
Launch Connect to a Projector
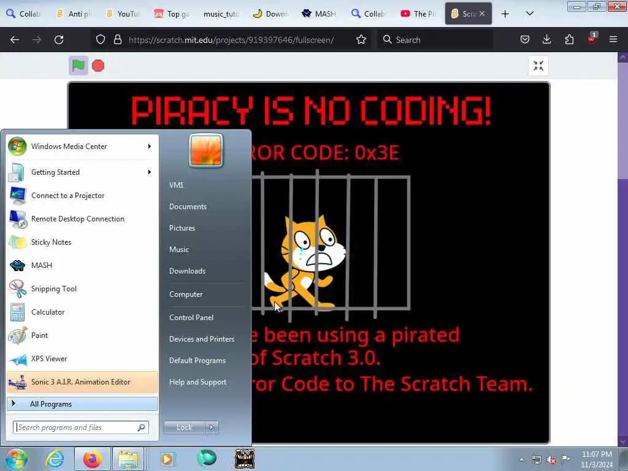(82, 196)
